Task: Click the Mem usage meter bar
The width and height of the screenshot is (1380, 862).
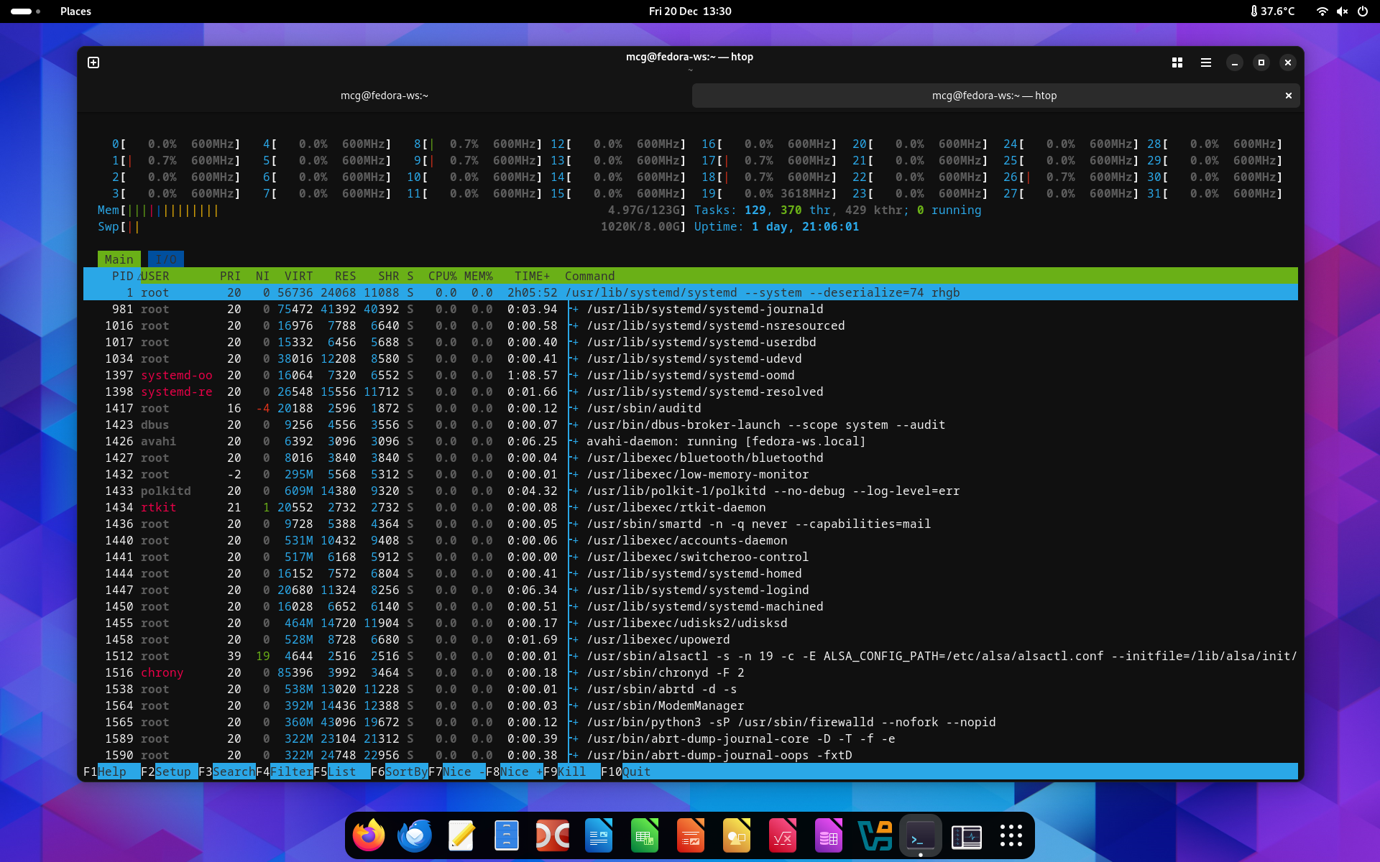Action: [x=172, y=210]
